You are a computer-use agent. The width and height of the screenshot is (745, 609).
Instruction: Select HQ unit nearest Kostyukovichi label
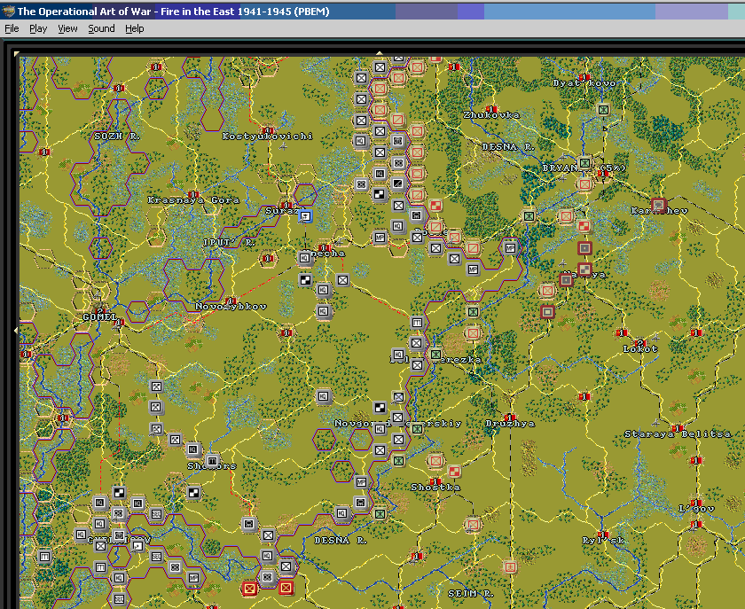point(361,141)
